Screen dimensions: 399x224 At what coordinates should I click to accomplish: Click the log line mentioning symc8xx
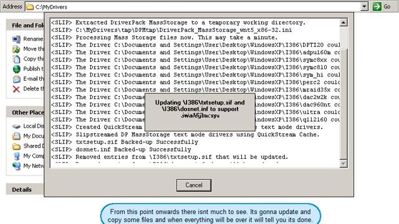click(195, 60)
